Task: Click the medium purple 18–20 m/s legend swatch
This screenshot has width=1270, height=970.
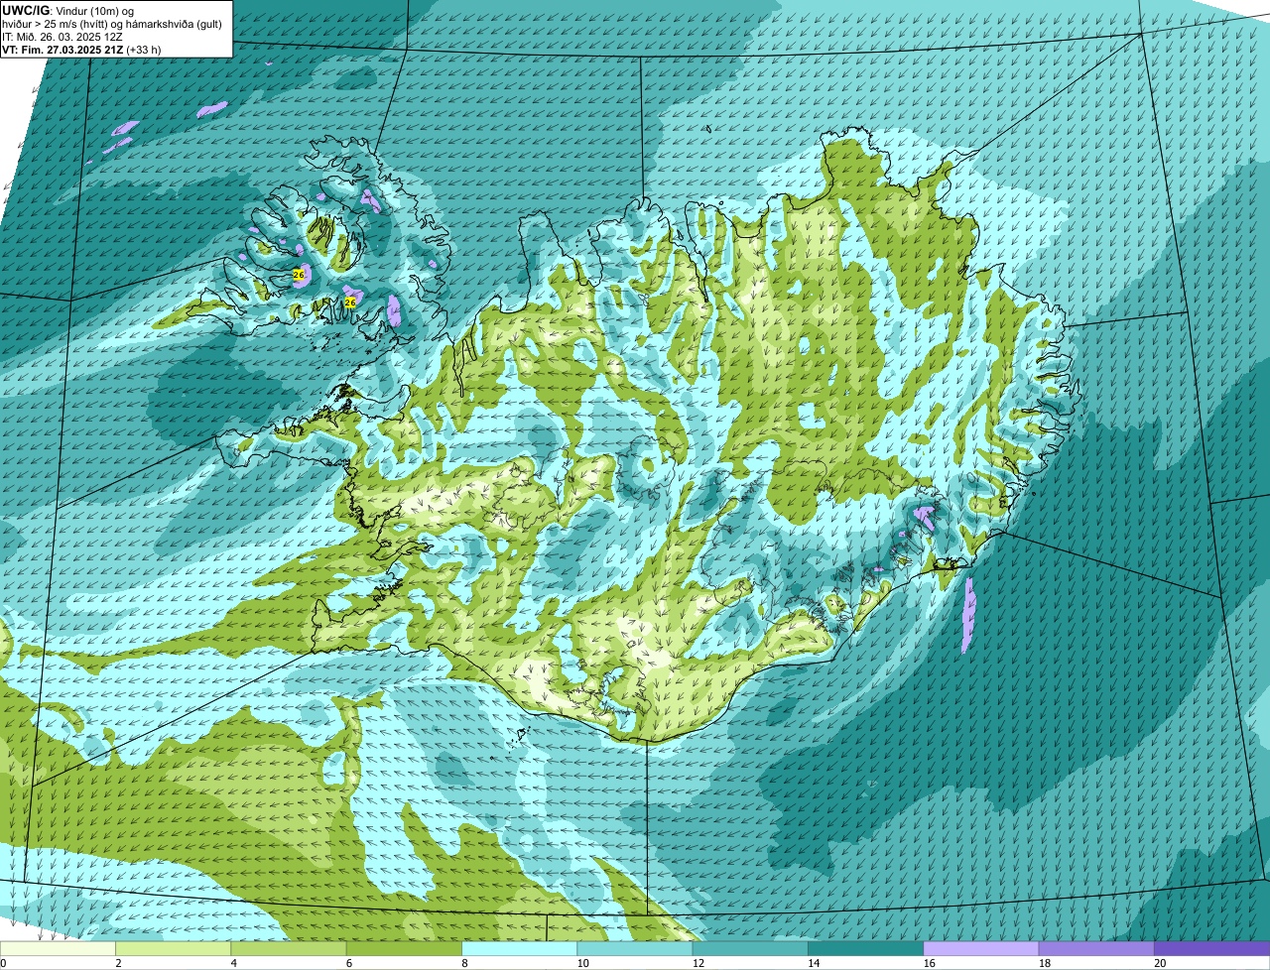Action: pos(1096,949)
